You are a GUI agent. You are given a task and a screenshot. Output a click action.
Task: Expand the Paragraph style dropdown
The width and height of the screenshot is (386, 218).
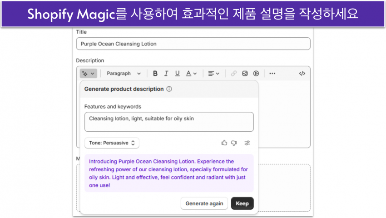(x=124, y=73)
